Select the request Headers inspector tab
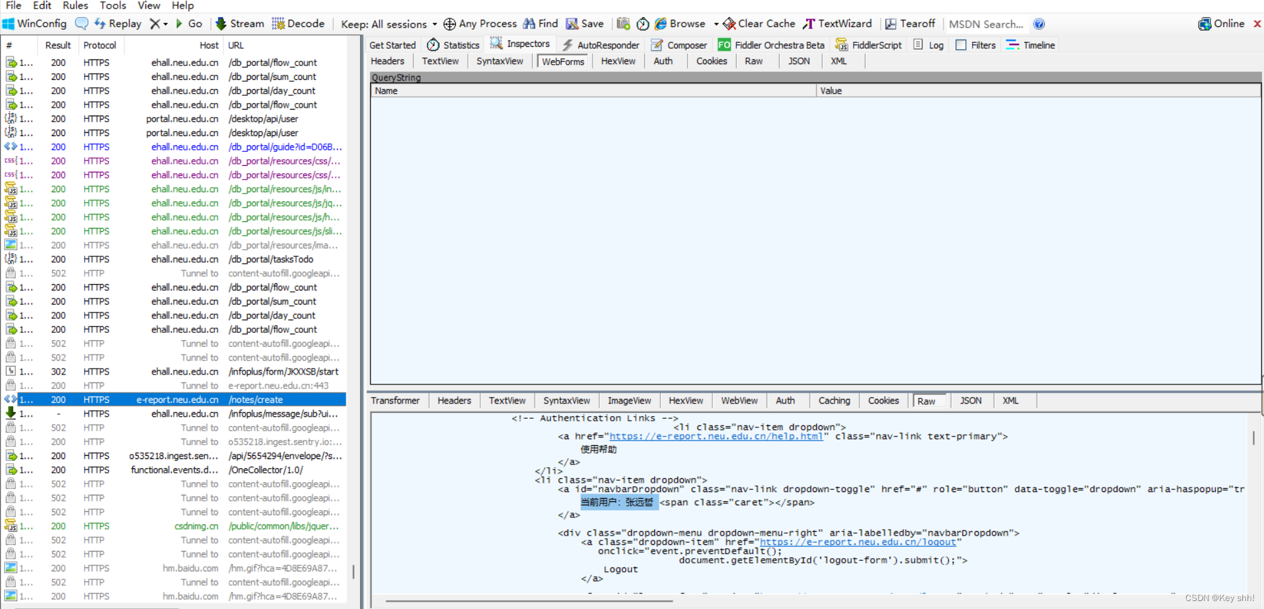Image resolution: width=1264 pixels, height=609 pixels. (x=388, y=61)
